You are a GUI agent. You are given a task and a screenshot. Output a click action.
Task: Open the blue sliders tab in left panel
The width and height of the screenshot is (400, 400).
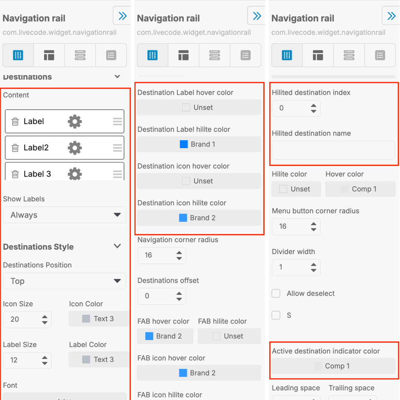click(18, 55)
